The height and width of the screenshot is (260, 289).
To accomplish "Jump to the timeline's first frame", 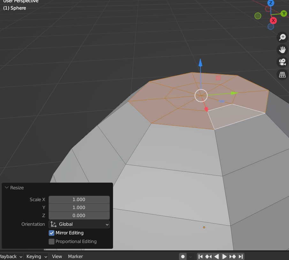I will point(201,256).
